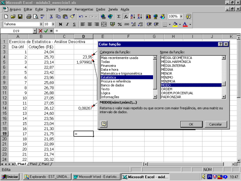
Task: Open the Ferramentas menu
Action: tap(83, 9)
